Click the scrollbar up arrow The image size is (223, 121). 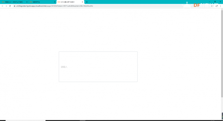(x=222, y=9)
